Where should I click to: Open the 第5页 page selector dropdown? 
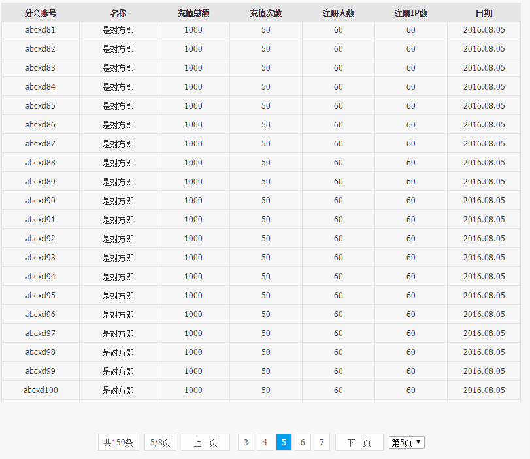click(406, 442)
